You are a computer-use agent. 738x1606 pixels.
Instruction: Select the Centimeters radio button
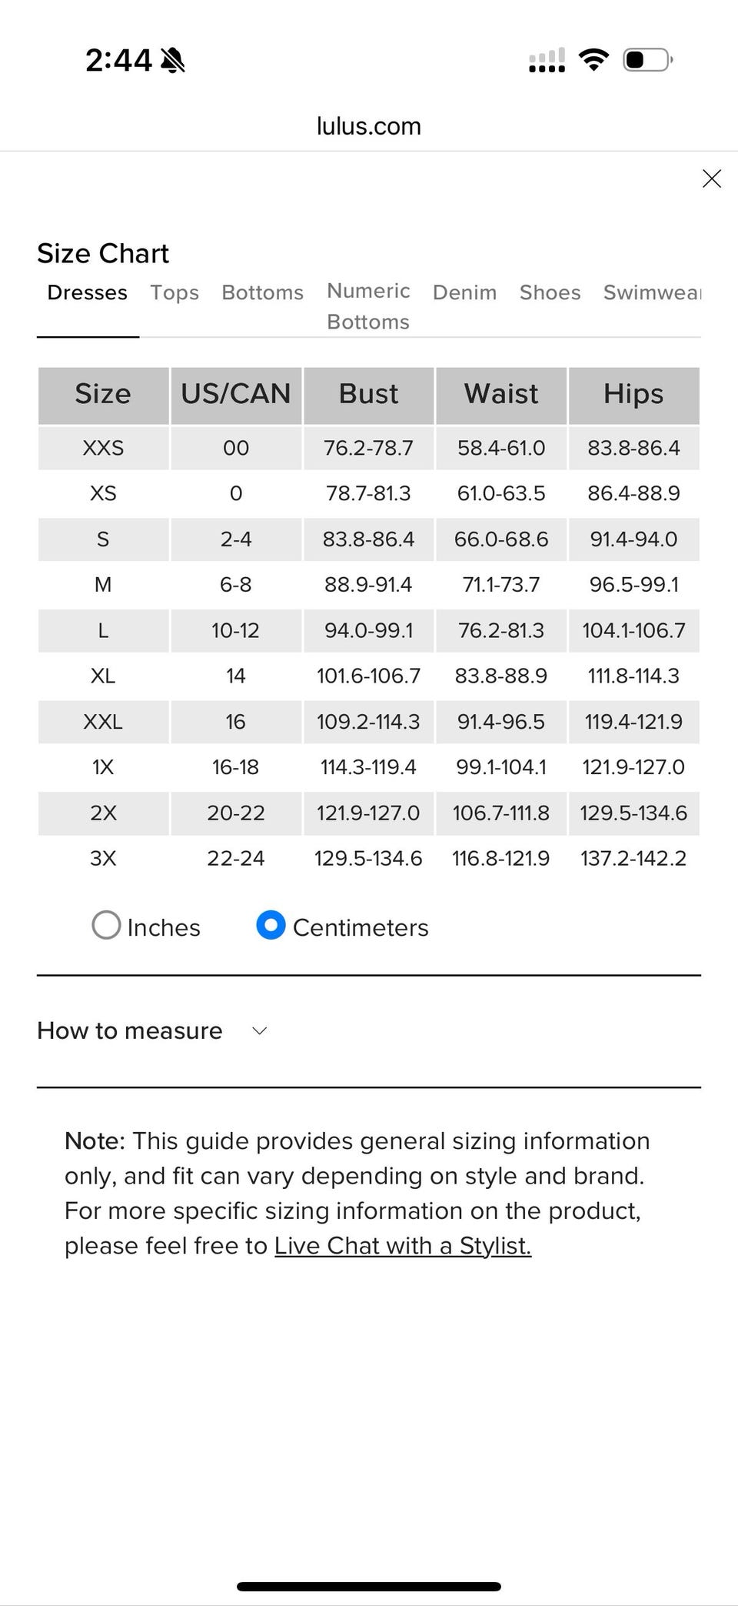tap(271, 926)
